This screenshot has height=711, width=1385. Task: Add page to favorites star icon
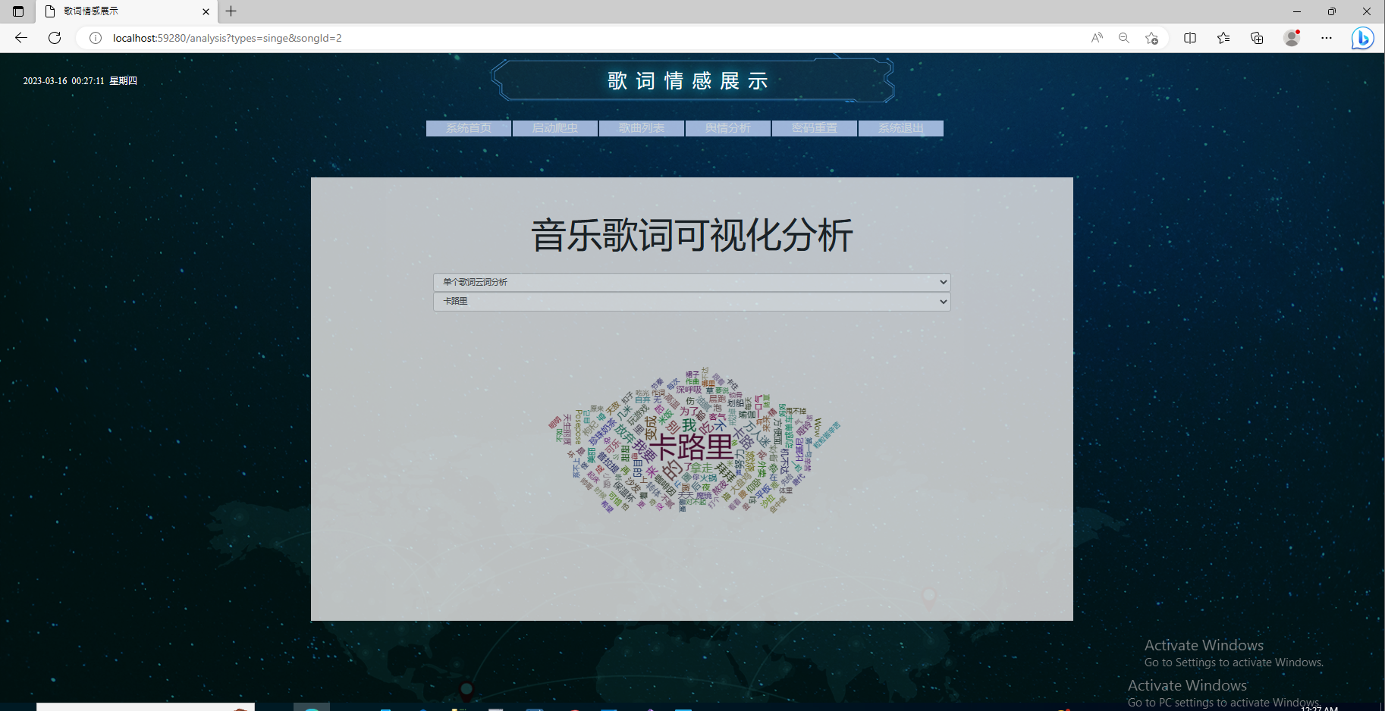pyautogui.click(x=1151, y=38)
